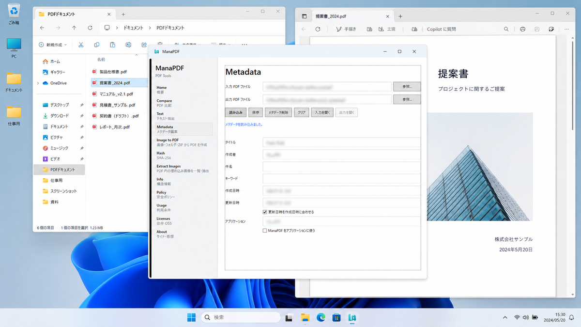Screen dimensions: 581x327
Task: Click 参照... for 出力 PDF ファイル
Action: pos(407,99)
